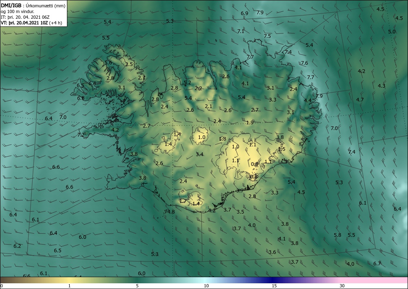
Task: Click the '1.8' value on the map
Action: (x=222, y=139)
